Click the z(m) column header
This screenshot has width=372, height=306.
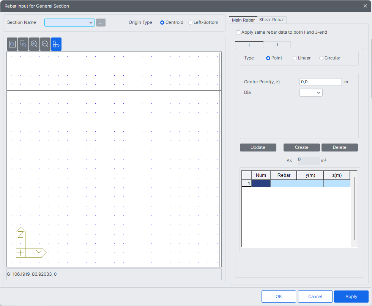337,175
